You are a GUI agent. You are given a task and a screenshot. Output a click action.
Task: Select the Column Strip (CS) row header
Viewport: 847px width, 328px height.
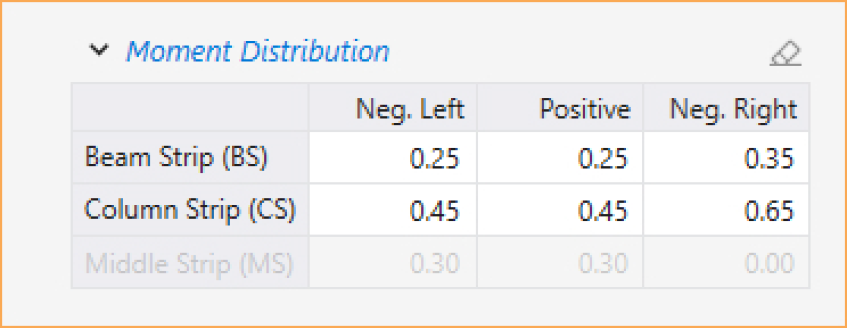(x=190, y=210)
